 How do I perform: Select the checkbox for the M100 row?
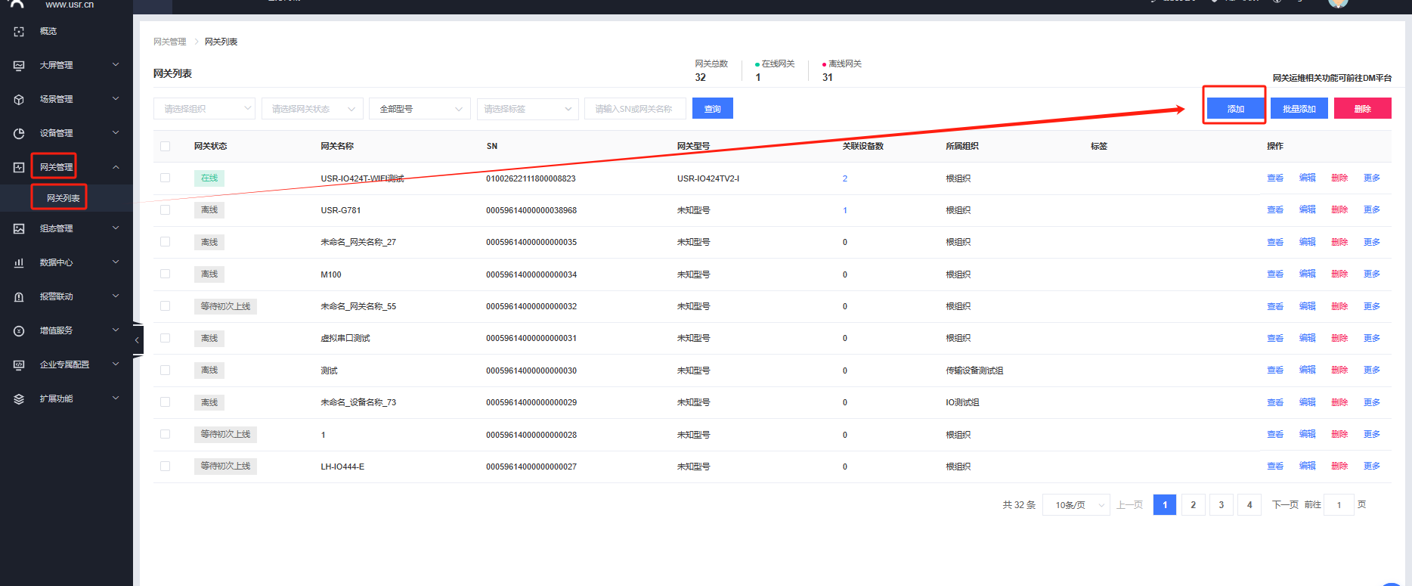165,274
